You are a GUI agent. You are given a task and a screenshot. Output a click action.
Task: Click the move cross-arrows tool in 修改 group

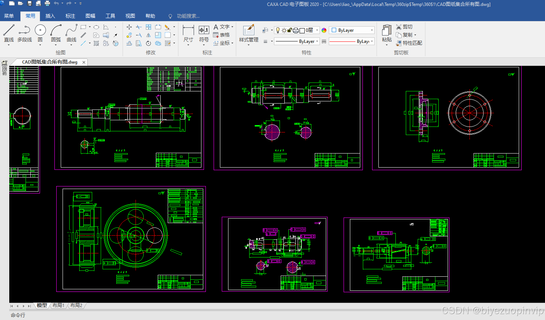click(x=129, y=27)
